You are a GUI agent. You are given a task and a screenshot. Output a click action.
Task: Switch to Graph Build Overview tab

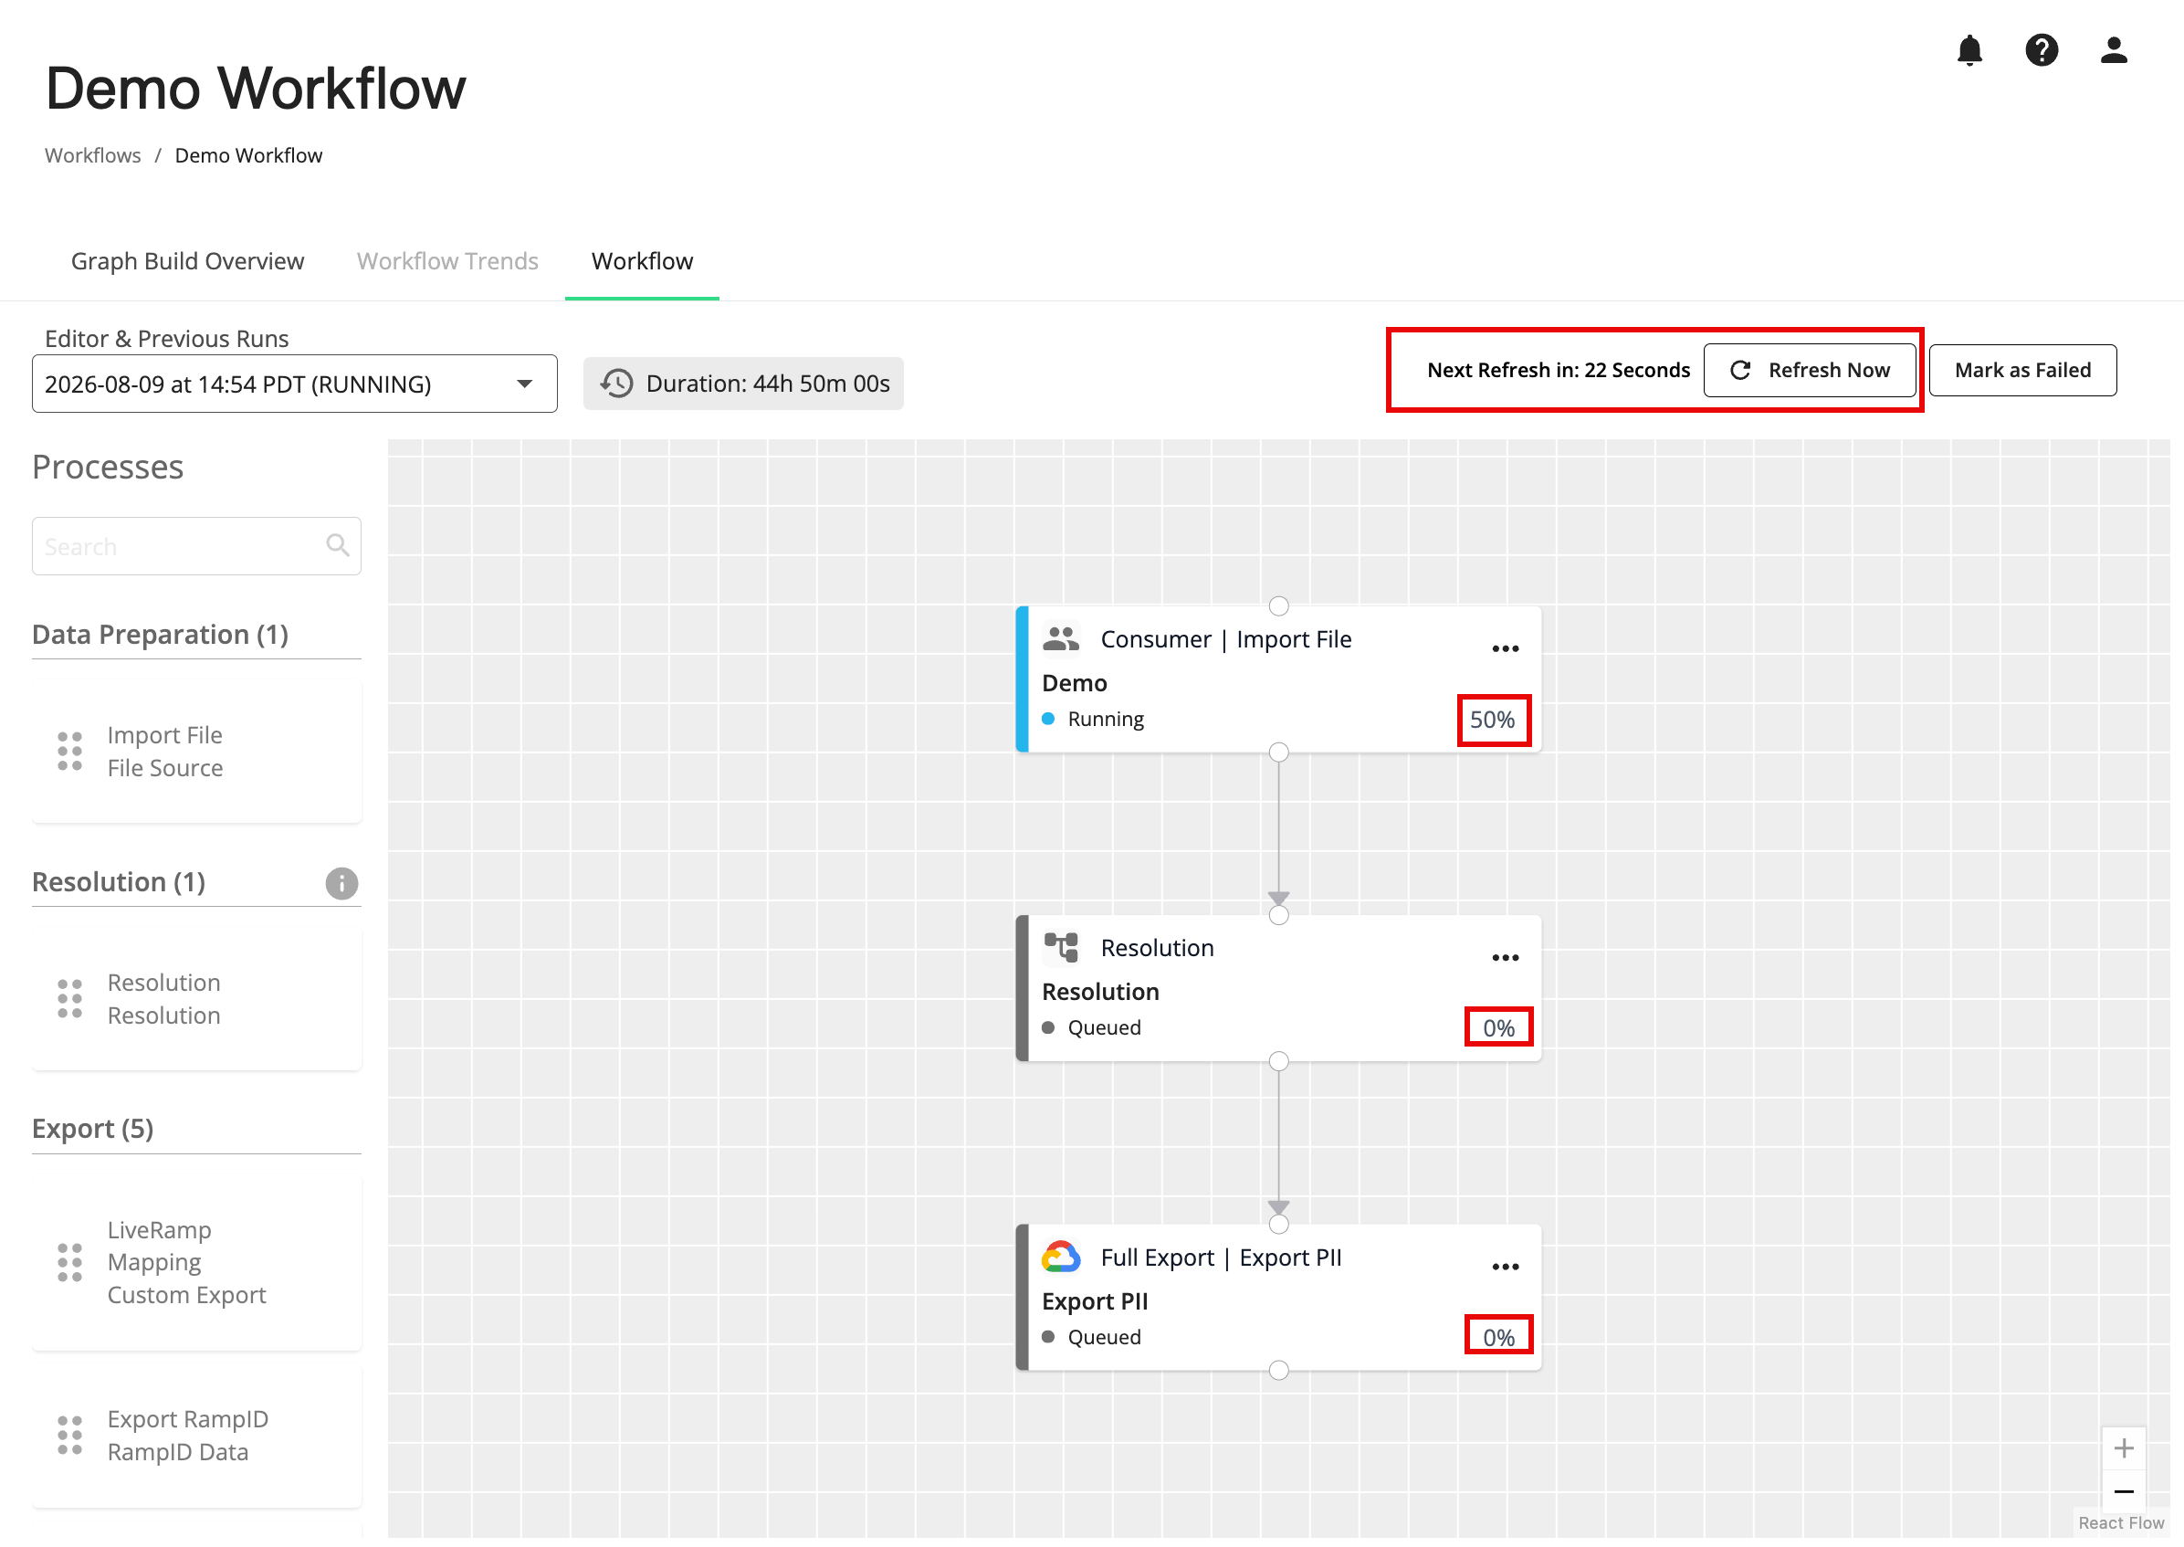(x=188, y=261)
